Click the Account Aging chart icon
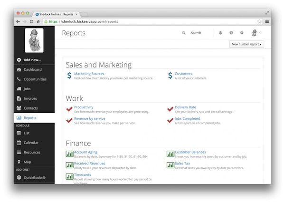The image size is (285, 203). pyautogui.click(x=69, y=154)
